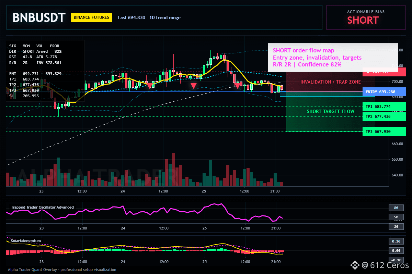412x274 pixels.
Task: Click the red SHORT actionable bias indicator
Action: point(363,21)
